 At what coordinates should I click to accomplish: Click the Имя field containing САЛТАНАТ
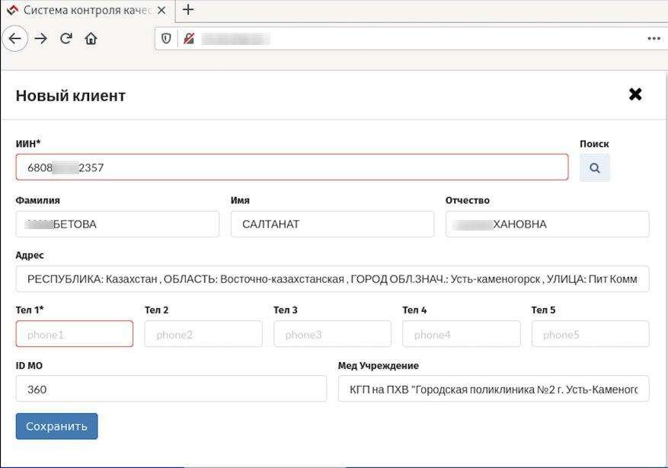(x=332, y=224)
